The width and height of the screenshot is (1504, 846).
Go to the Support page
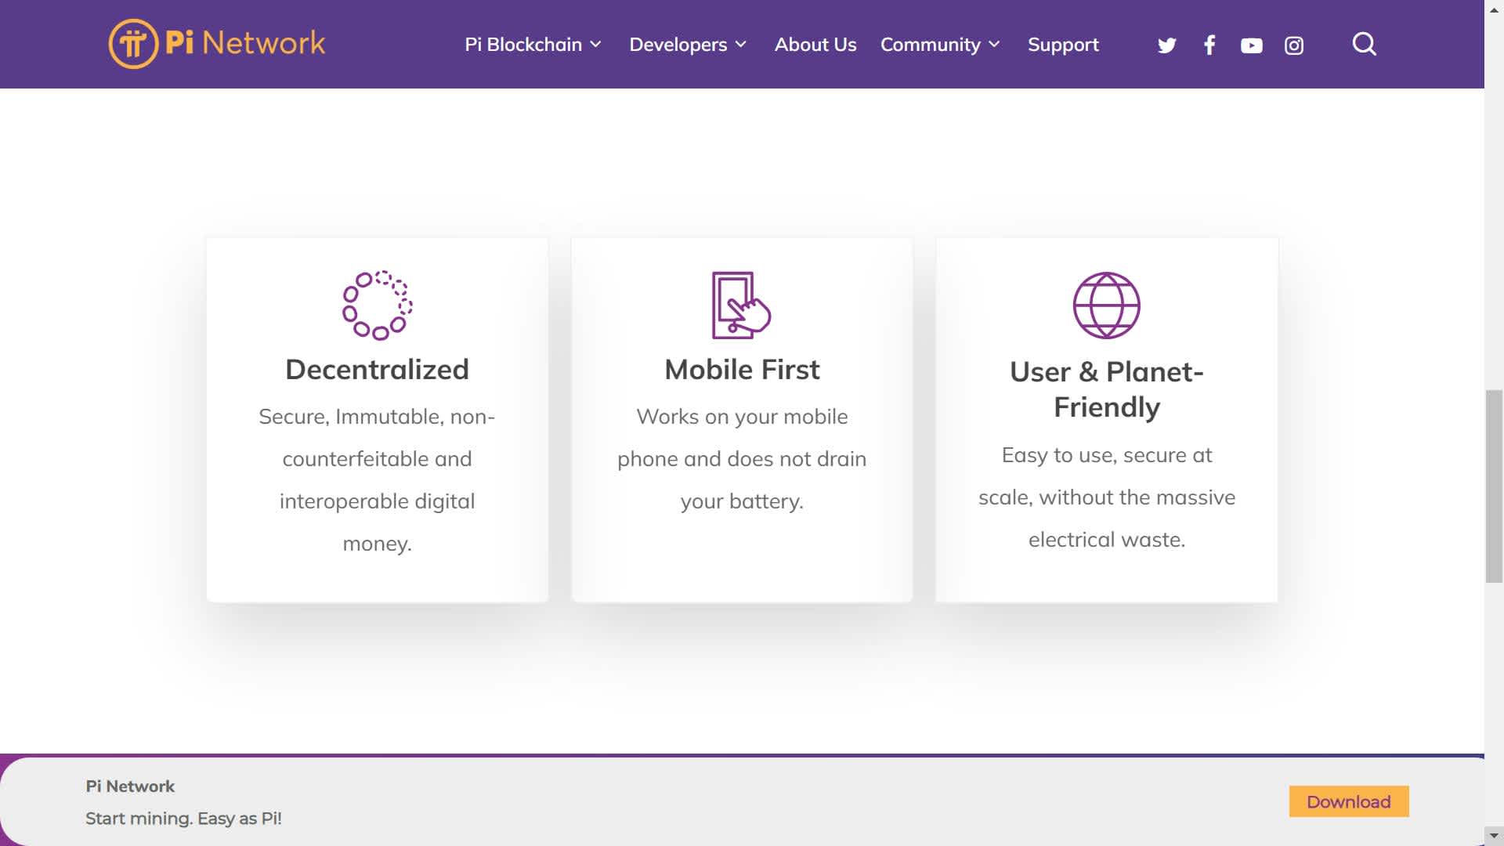1063,45
